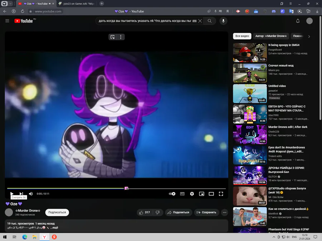Clear the search query with the X icon

pos(200,21)
